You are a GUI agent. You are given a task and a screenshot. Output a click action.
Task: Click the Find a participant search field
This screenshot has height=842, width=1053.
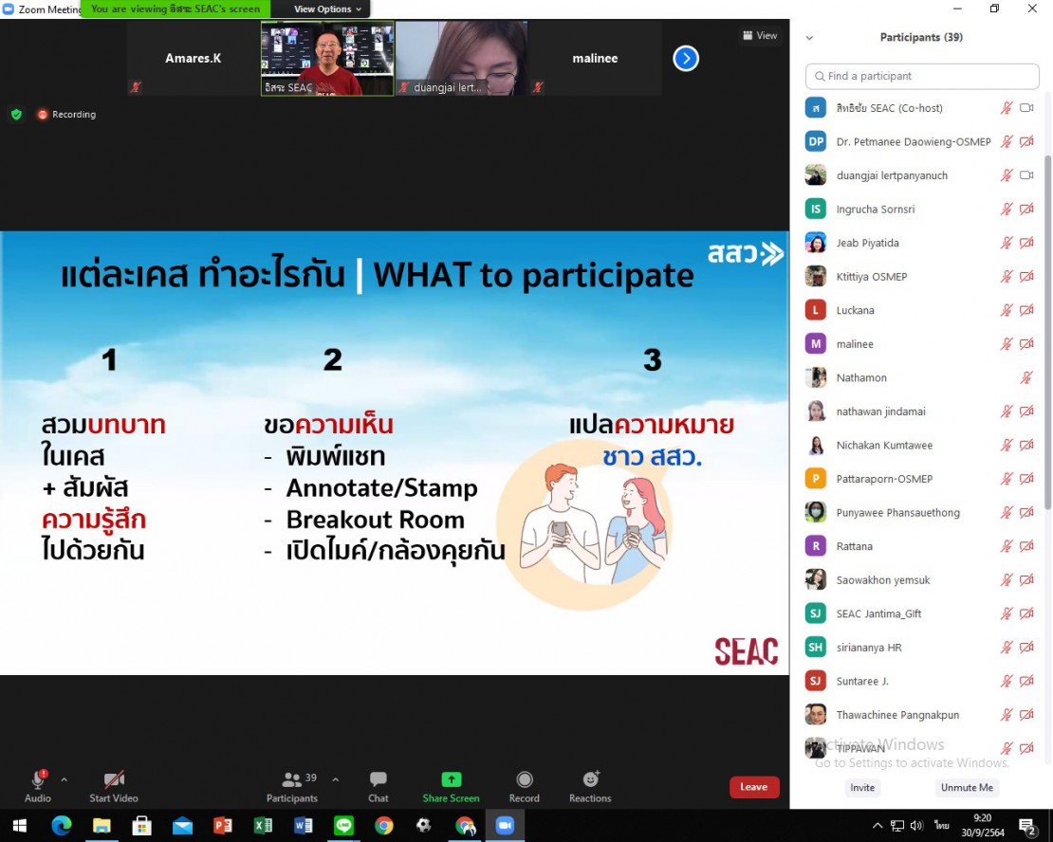(x=922, y=76)
